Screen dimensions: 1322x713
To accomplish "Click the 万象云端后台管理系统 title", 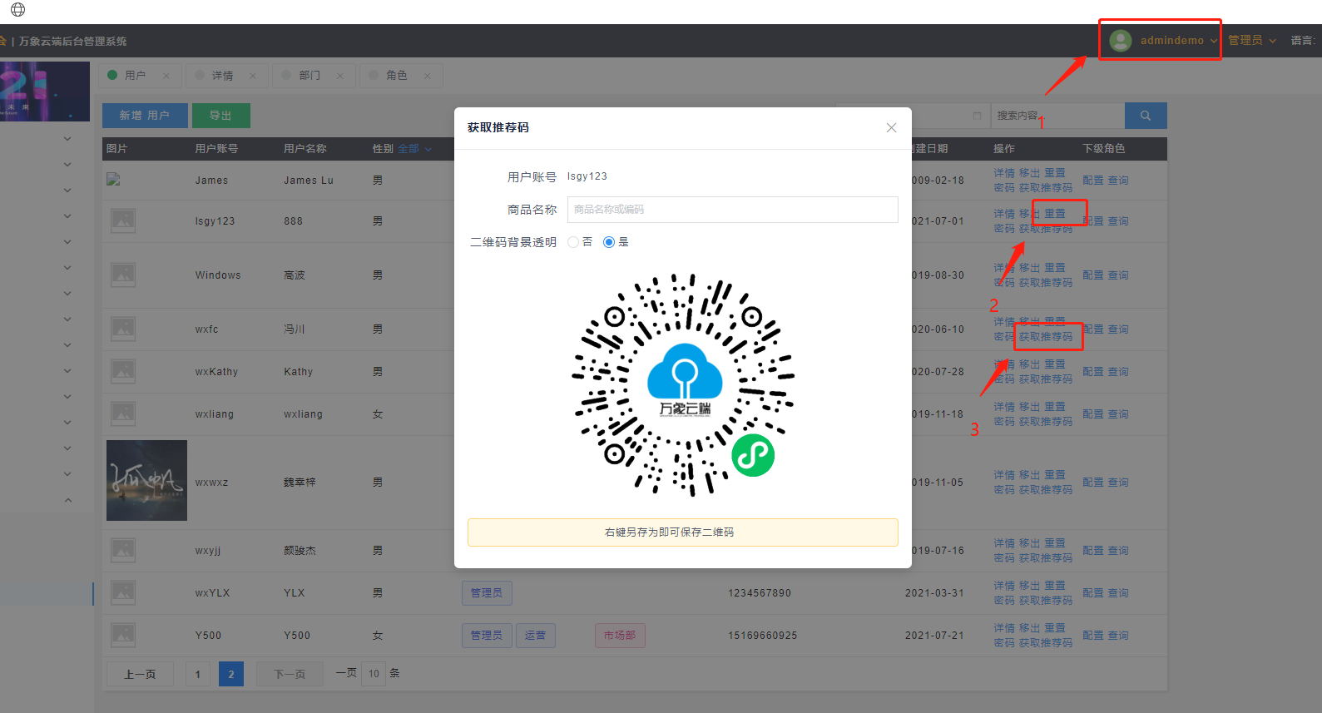I will click(x=73, y=41).
